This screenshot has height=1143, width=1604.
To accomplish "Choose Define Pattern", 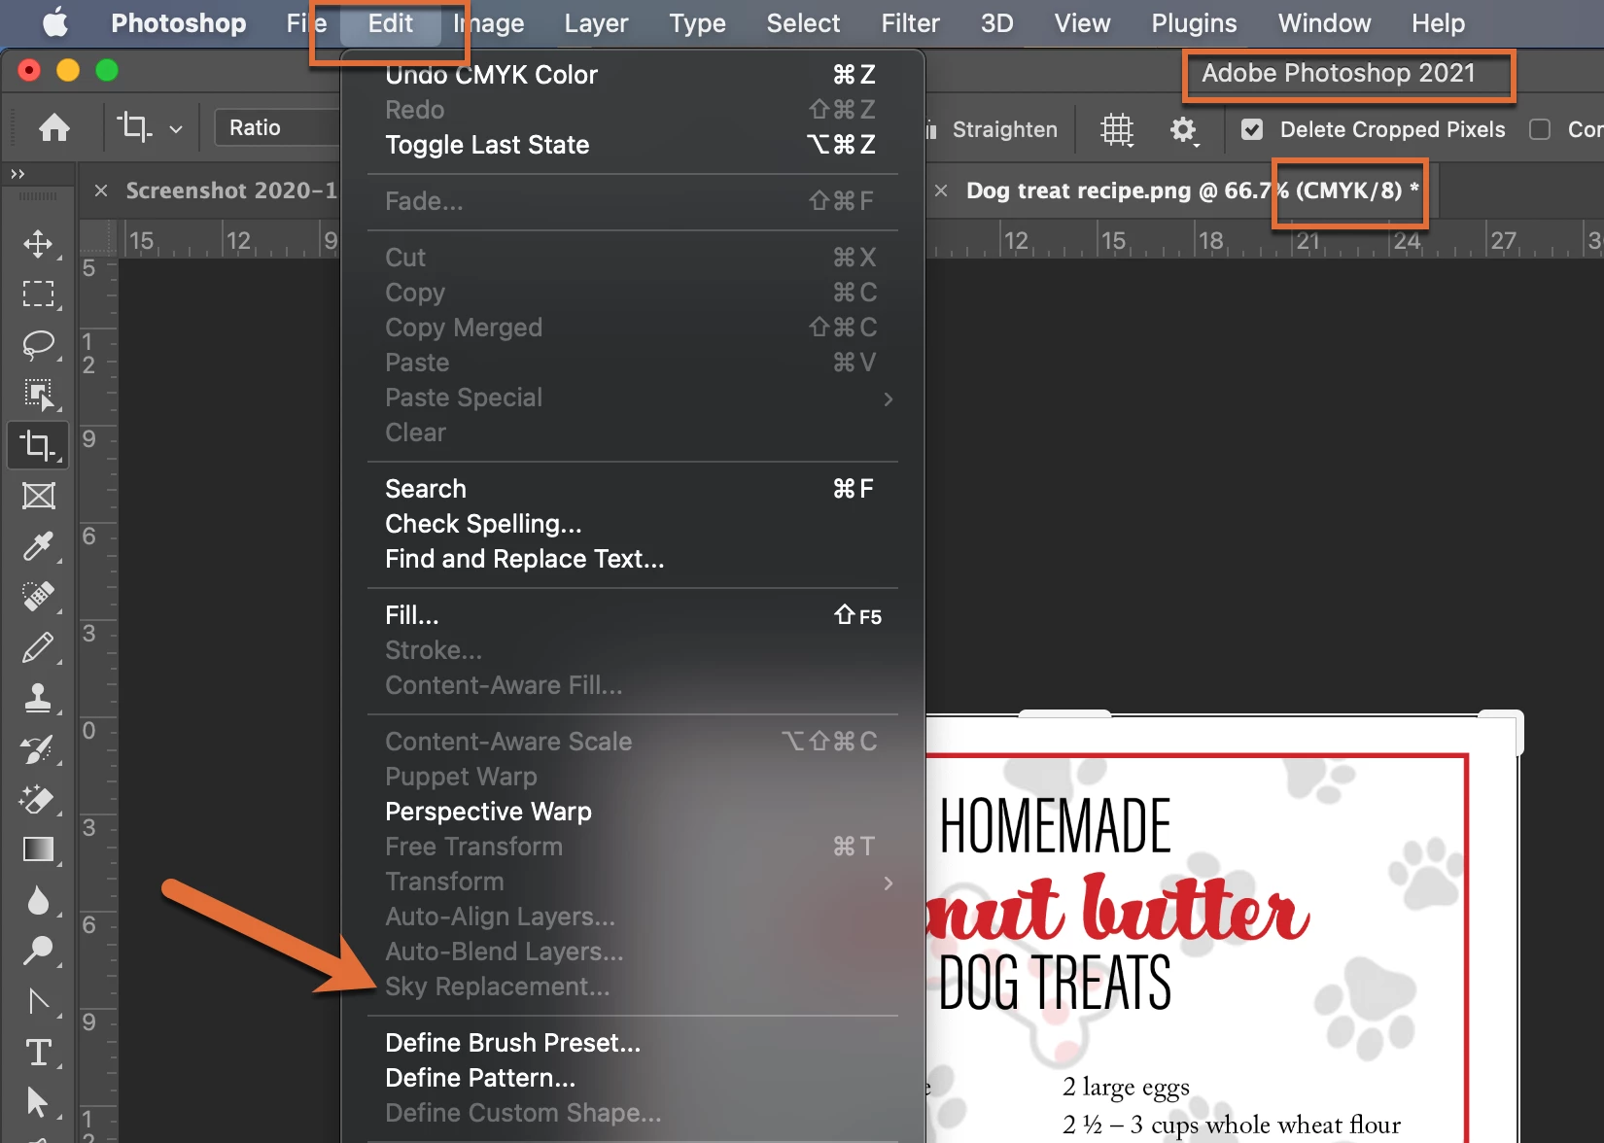I will [x=632, y=1078].
